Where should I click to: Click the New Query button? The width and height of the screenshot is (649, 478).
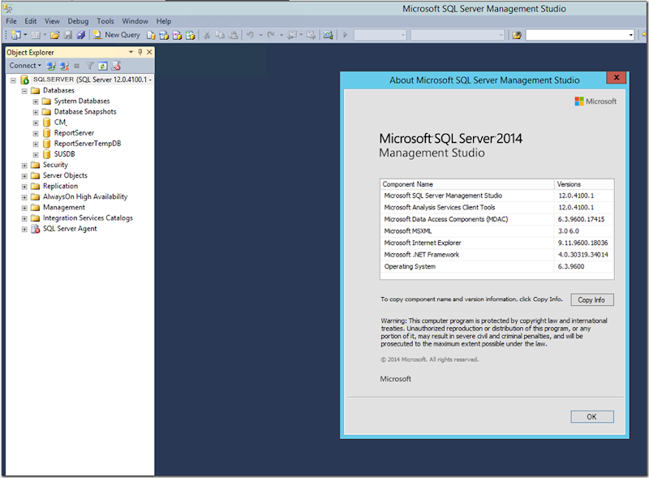[x=117, y=35]
